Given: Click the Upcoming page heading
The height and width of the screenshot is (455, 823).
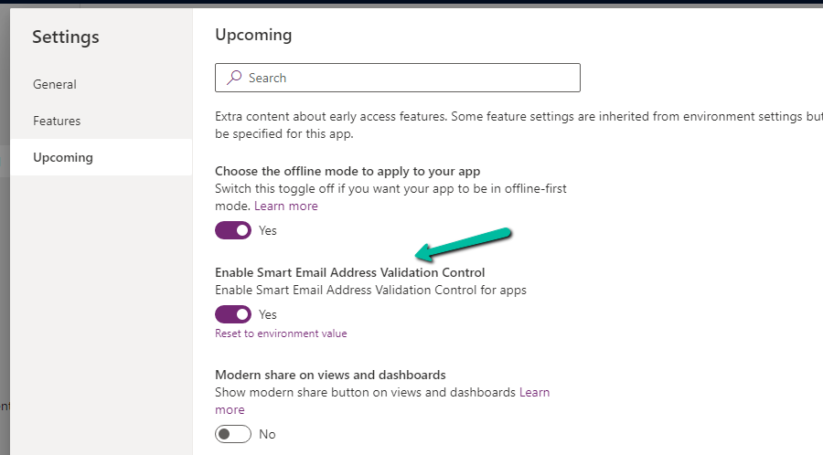Looking at the screenshot, I should (x=253, y=36).
